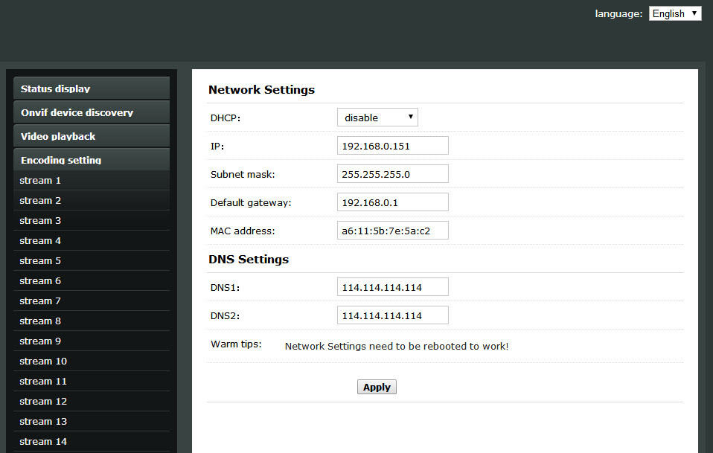The width and height of the screenshot is (713, 453).
Task: Select stream 2 in sidebar
Action: click(92, 200)
